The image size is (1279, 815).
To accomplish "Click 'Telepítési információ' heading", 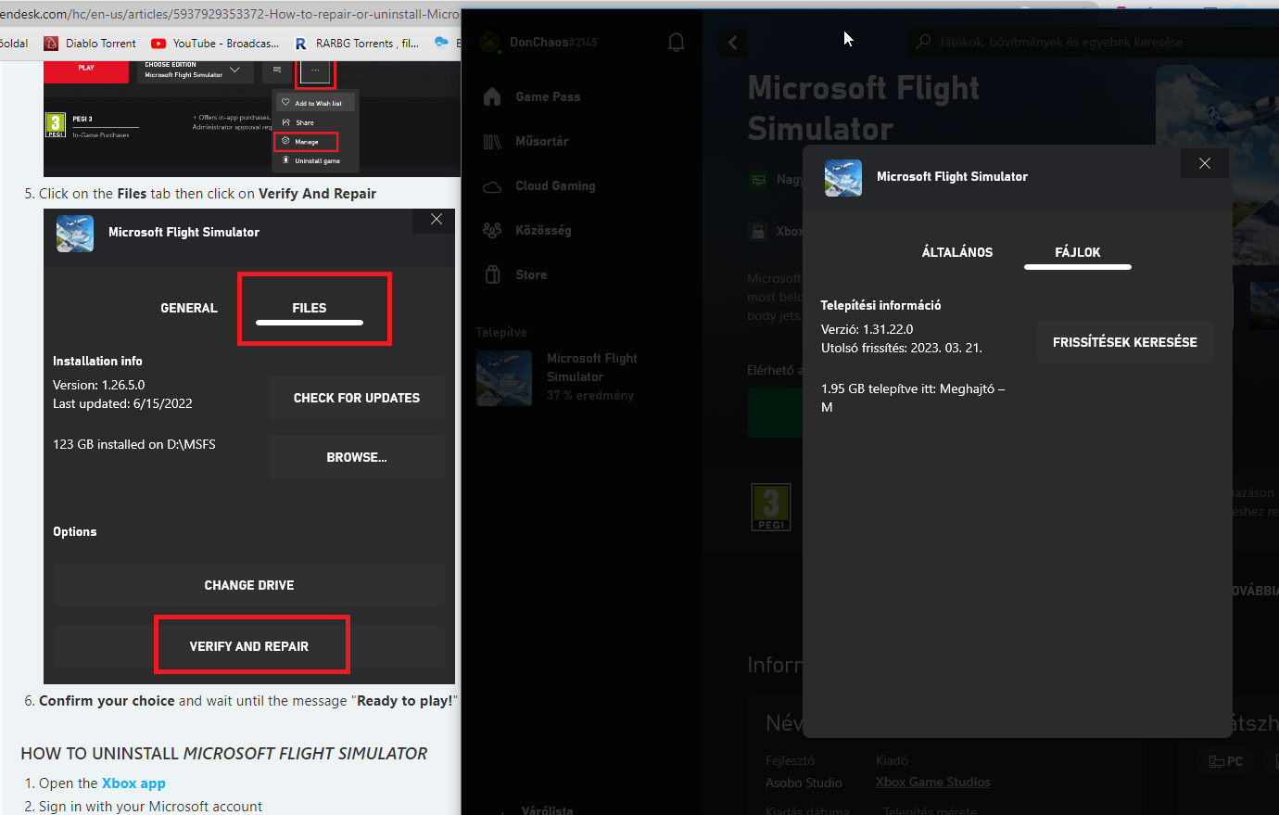I will pos(880,305).
